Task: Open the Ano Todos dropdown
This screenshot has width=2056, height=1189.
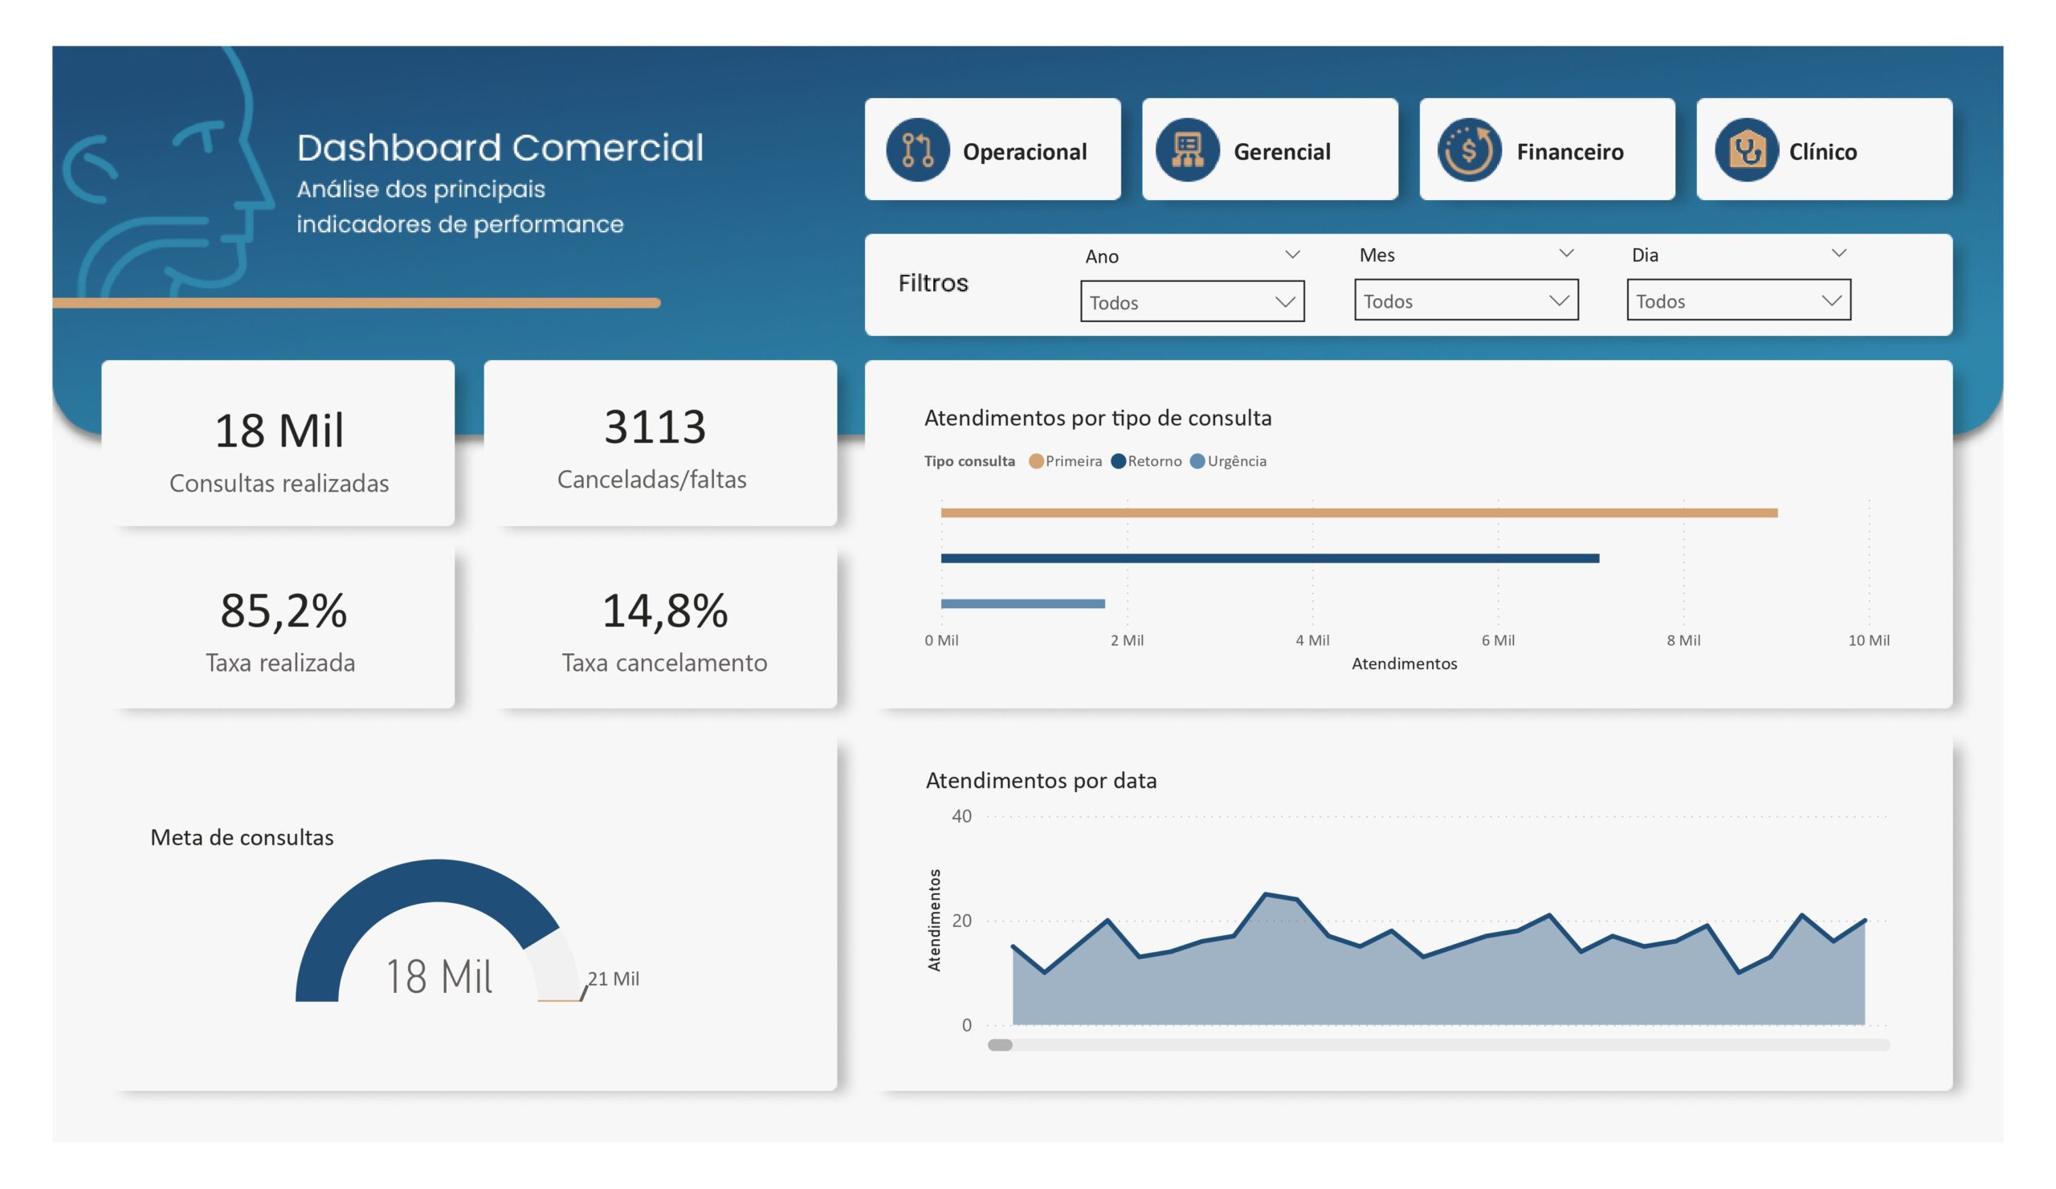Action: [1191, 302]
